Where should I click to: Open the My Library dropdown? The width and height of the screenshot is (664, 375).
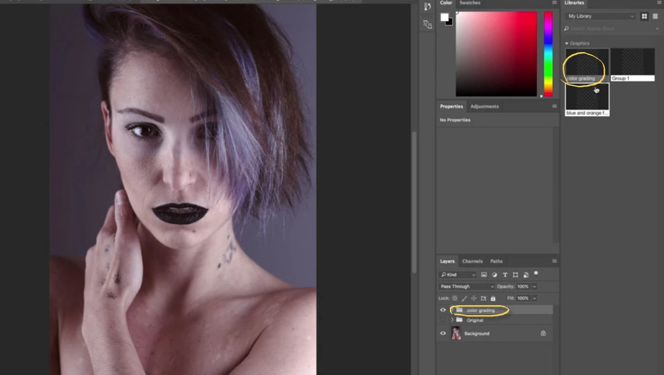[x=601, y=16]
